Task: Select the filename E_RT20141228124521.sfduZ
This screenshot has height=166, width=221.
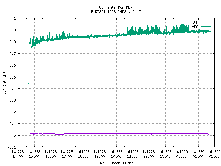Action: click(x=116, y=12)
